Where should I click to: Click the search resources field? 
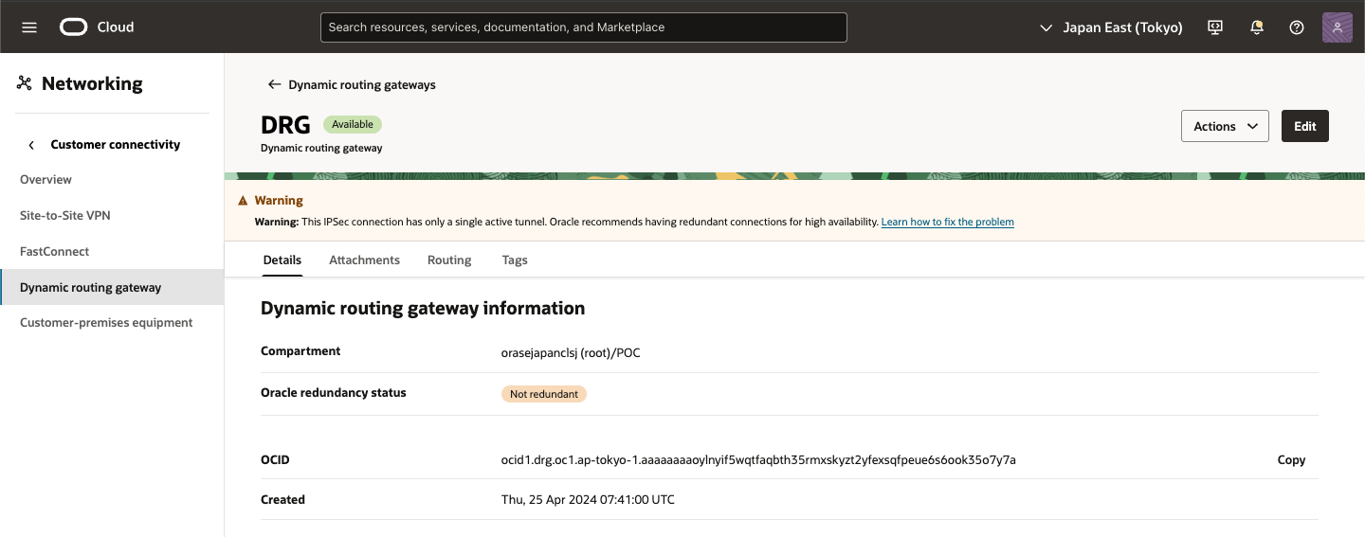click(583, 27)
